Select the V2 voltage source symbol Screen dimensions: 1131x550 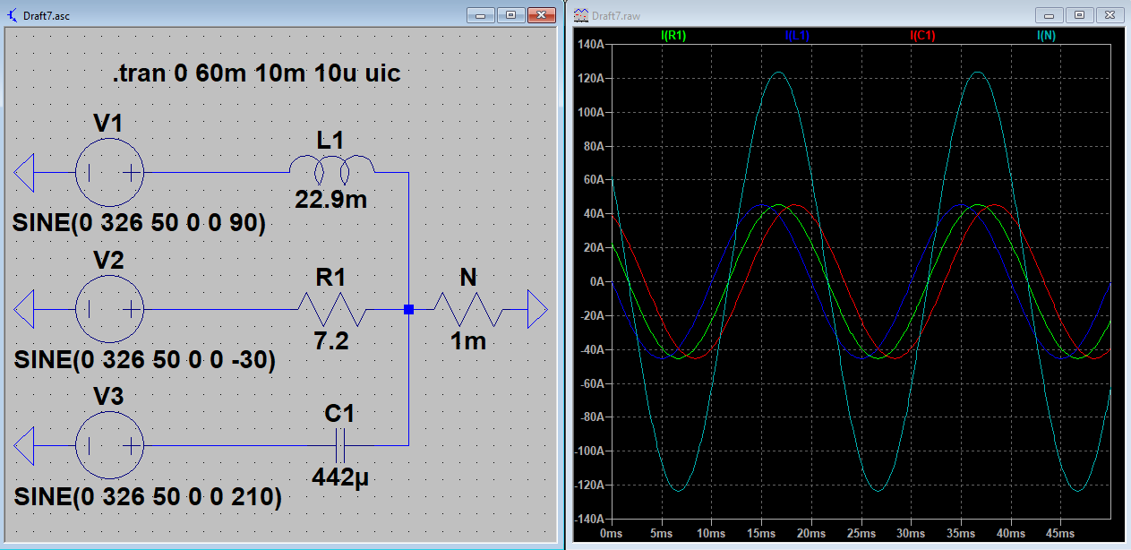pyautogui.click(x=109, y=309)
